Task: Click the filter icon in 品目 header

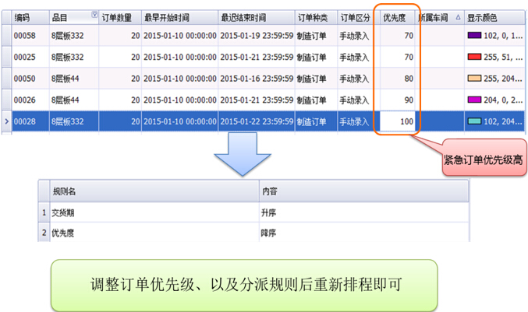Action: click(x=94, y=14)
